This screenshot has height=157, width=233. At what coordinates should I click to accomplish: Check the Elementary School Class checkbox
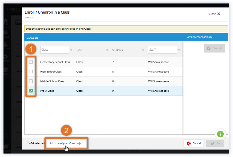[31, 62]
